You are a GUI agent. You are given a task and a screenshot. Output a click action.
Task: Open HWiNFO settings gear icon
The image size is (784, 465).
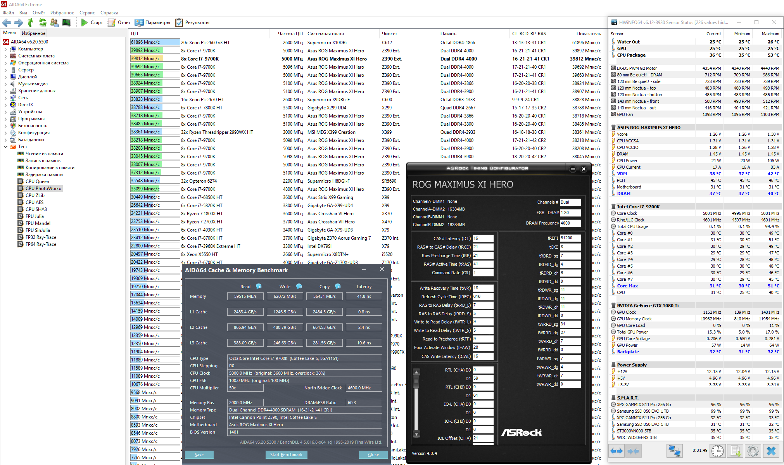click(x=753, y=451)
